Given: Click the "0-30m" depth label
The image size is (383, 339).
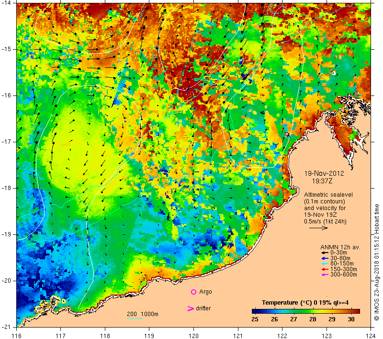Looking at the screenshot, I should tap(338, 253).
